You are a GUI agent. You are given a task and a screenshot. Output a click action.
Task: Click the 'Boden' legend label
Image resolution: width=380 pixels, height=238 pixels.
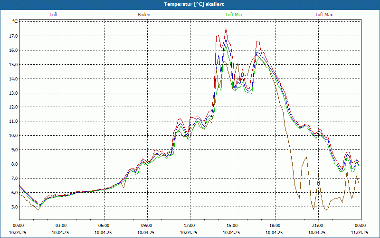[144, 15]
